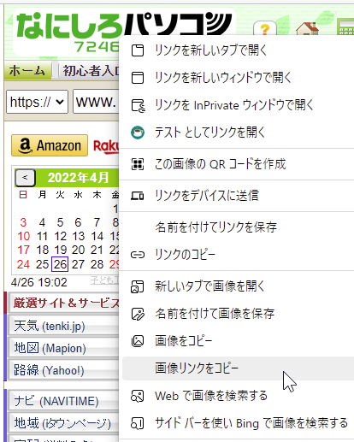Go to previous month in calendar
354x442 pixels.
[x=25, y=178]
